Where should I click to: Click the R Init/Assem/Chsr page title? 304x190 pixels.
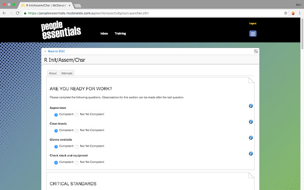65,60
